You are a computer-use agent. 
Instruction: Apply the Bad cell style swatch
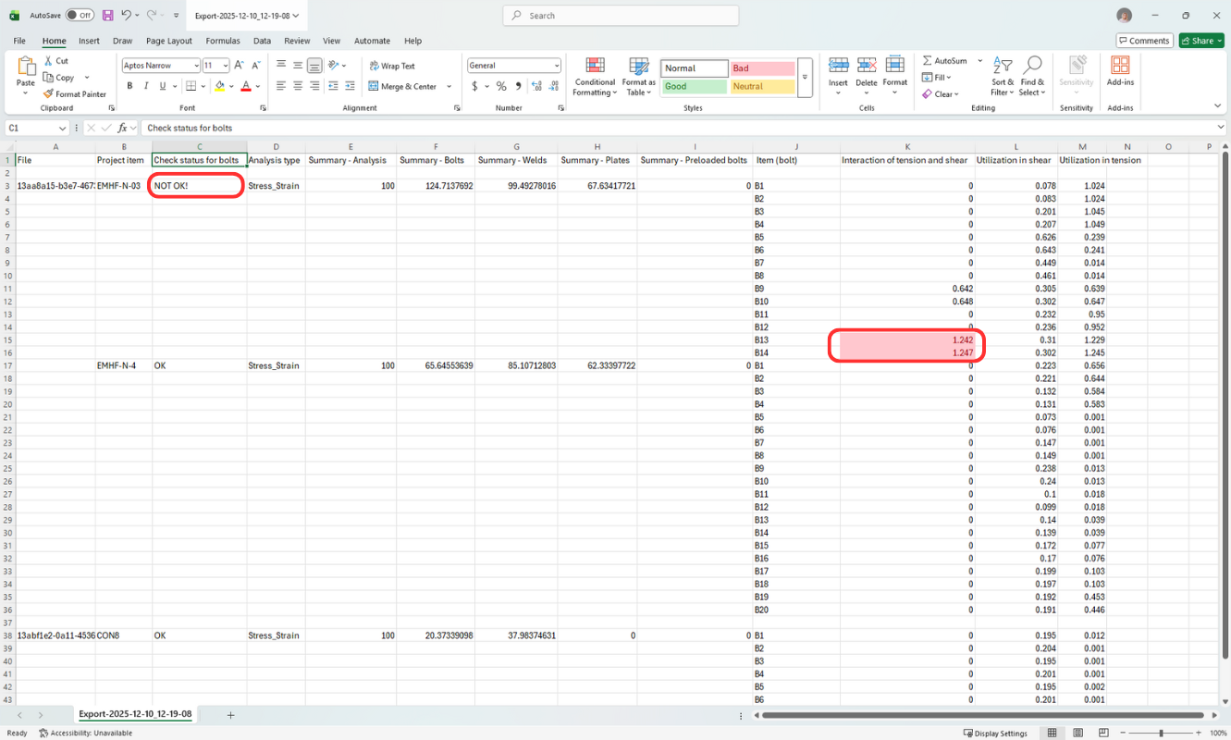tap(762, 68)
